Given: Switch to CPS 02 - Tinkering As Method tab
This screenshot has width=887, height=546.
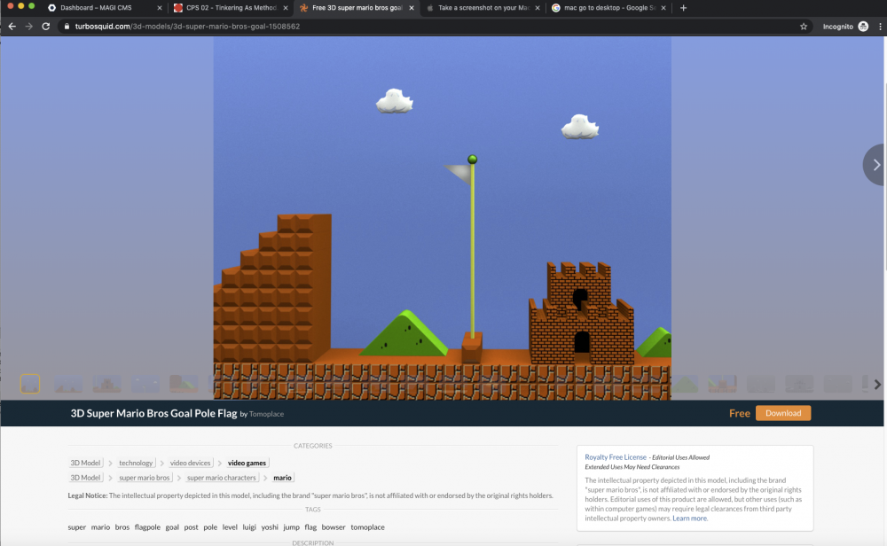Looking at the screenshot, I should (231, 8).
